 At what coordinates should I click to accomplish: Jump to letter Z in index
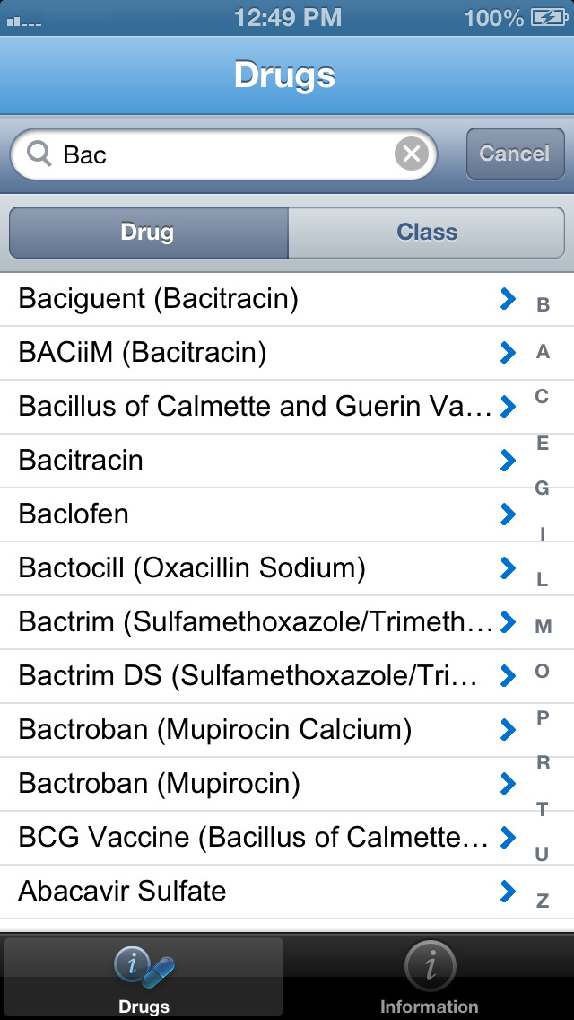[x=543, y=901]
